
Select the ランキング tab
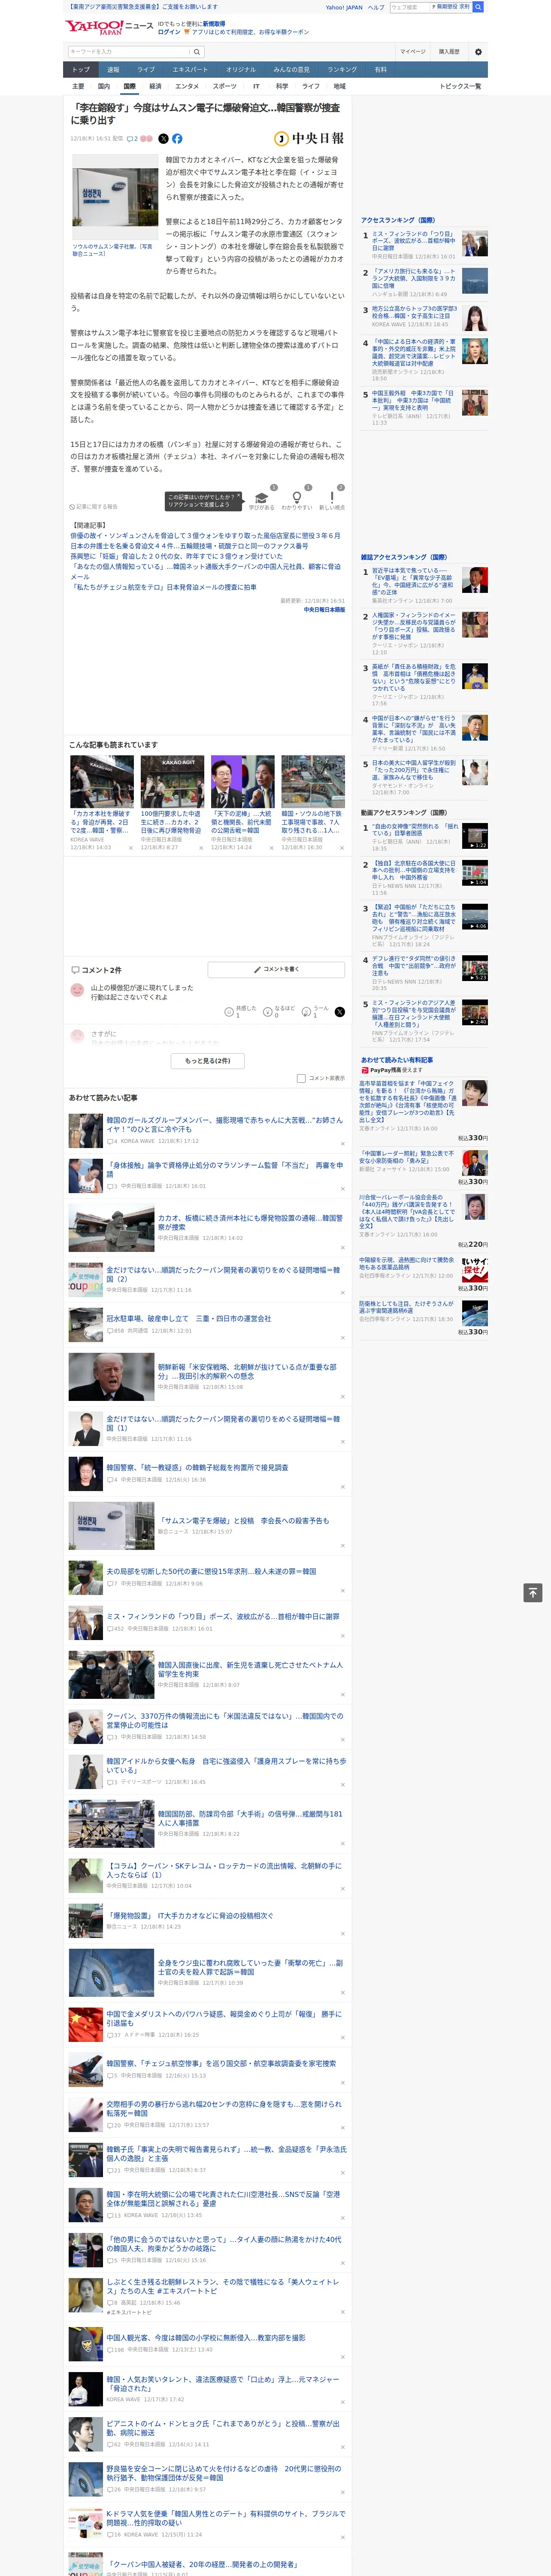point(342,70)
